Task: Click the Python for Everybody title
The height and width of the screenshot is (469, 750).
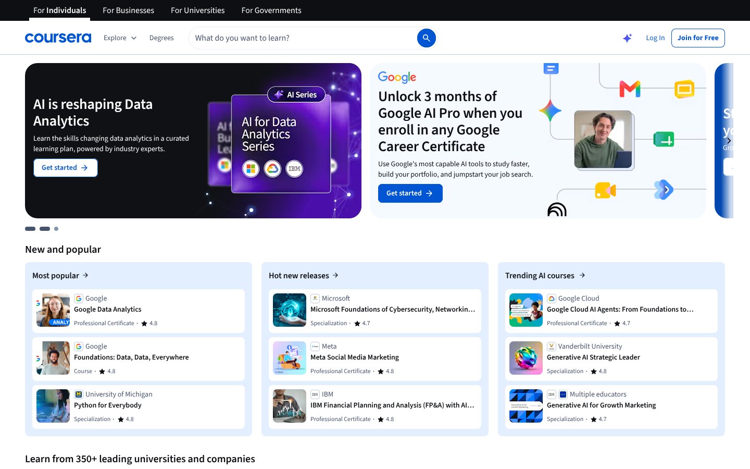Action: pos(108,405)
